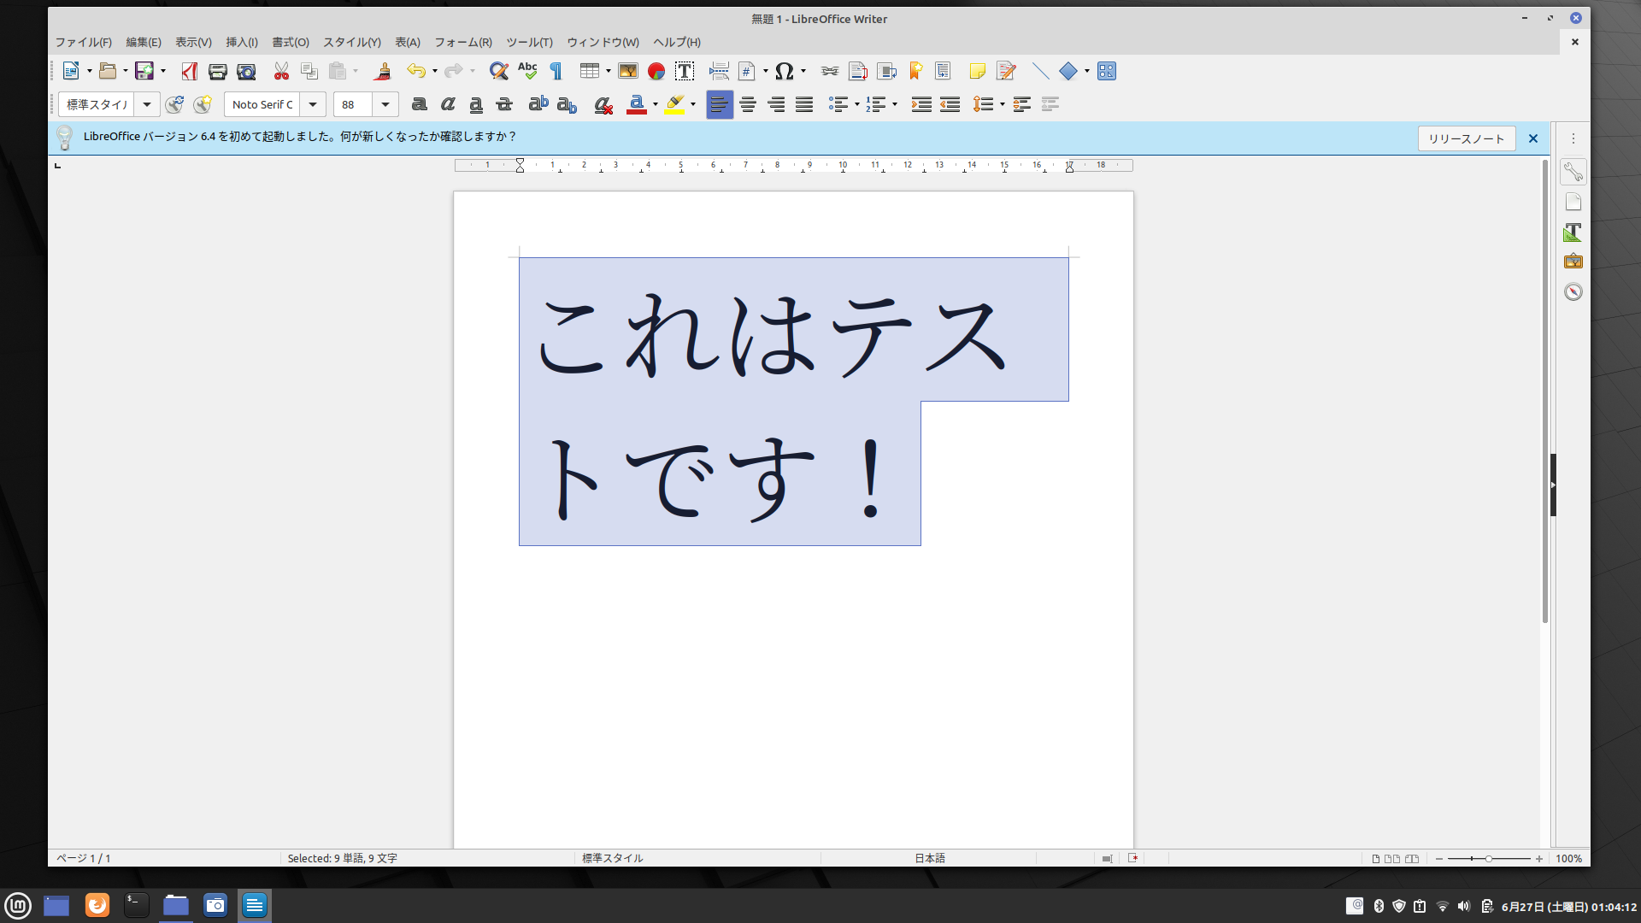The height and width of the screenshot is (923, 1641).
Task: Click the font color swatch button
Action: (x=637, y=104)
